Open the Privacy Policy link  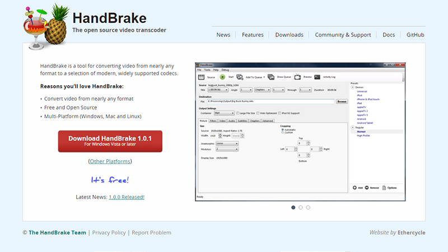coord(109,232)
